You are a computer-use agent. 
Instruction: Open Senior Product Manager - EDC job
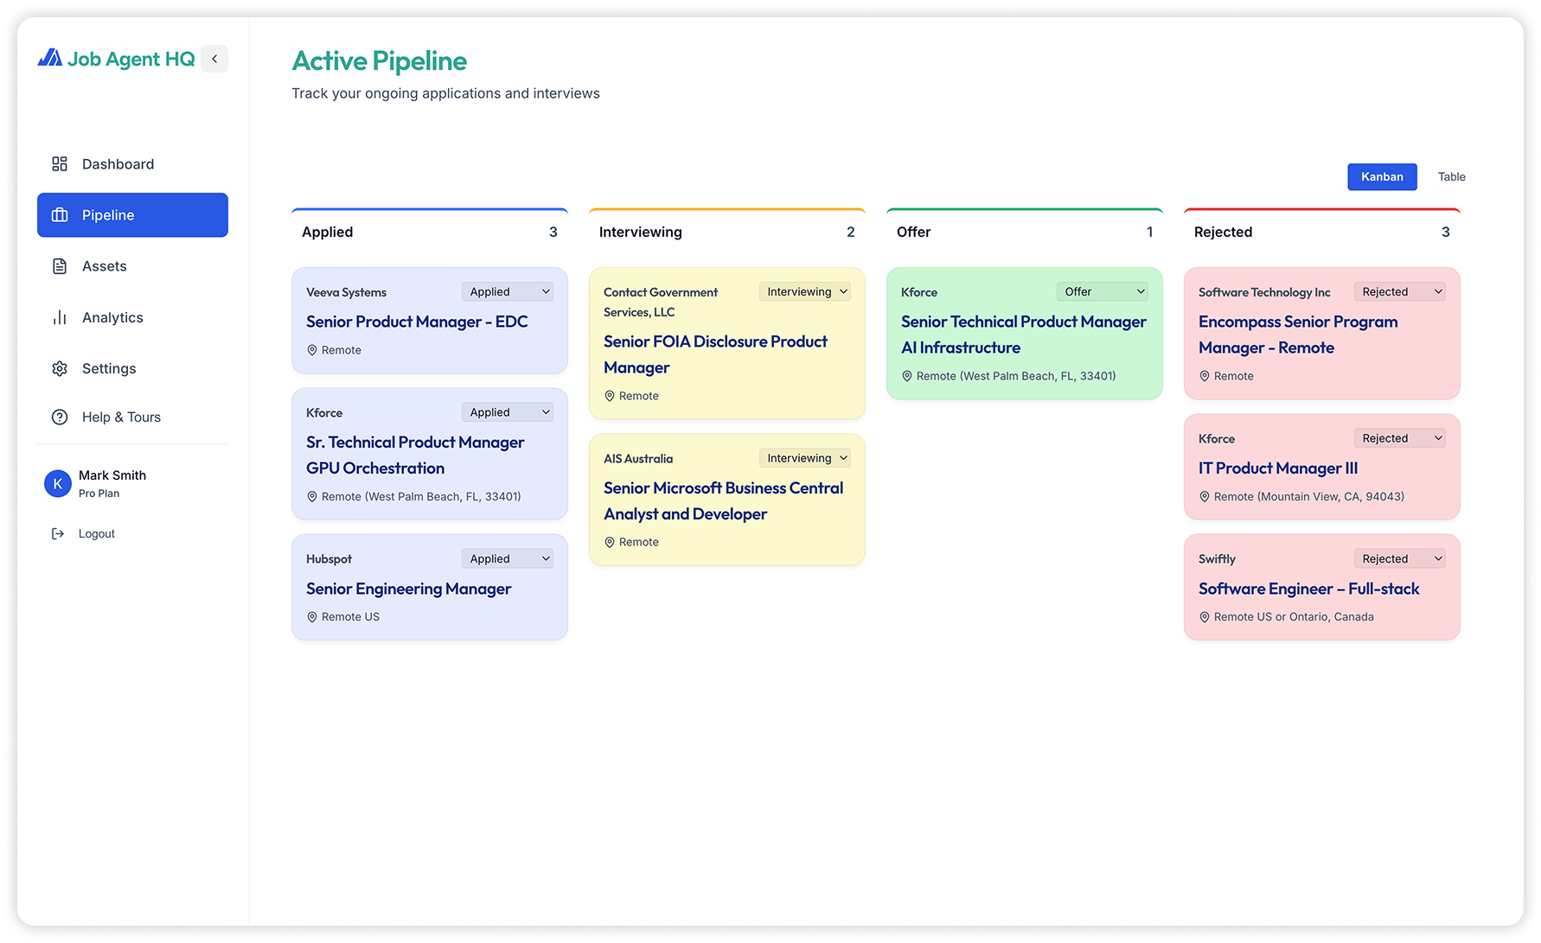coord(417,322)
